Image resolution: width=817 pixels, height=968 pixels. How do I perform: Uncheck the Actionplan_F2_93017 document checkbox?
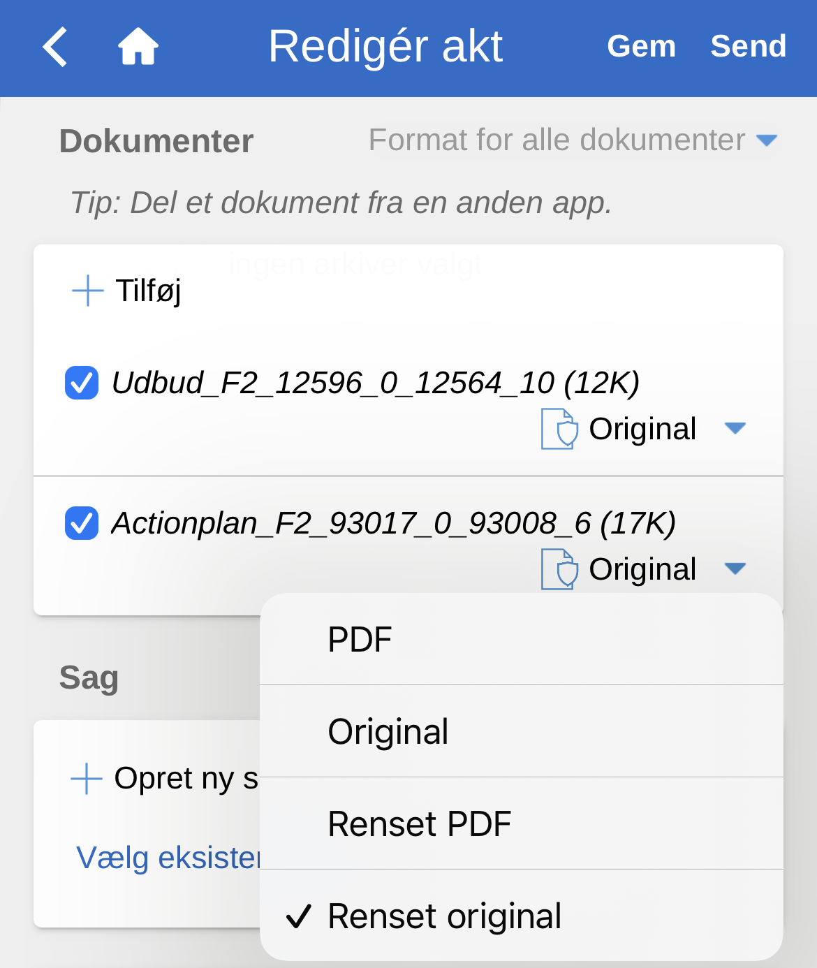point(82,523)
